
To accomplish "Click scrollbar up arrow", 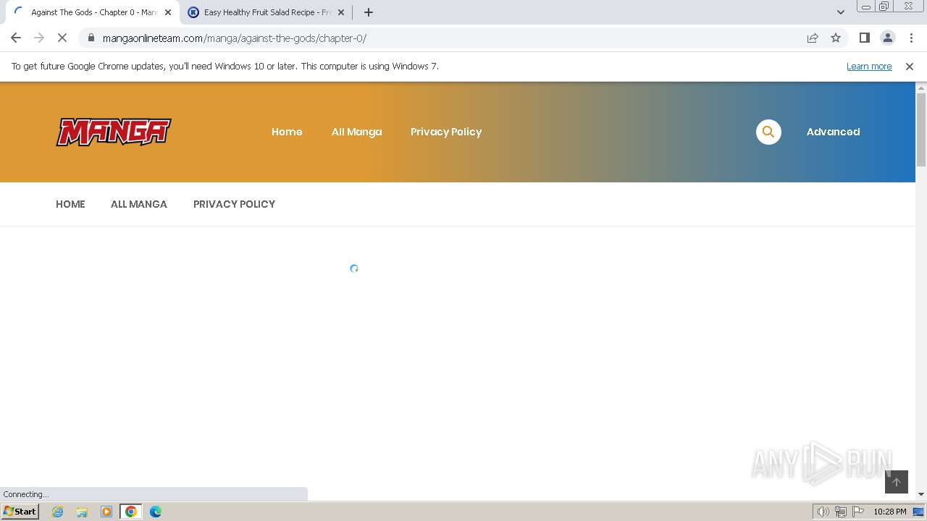I will [x=921, y=88].
